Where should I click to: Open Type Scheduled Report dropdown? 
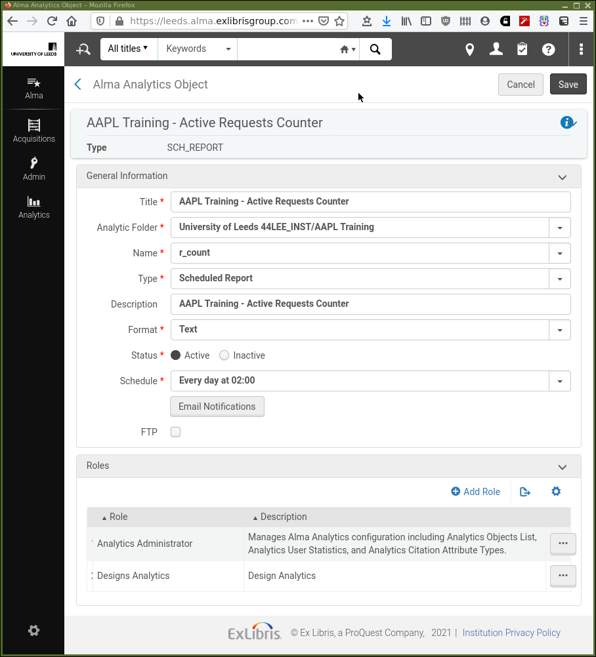[x=559, y=279]
